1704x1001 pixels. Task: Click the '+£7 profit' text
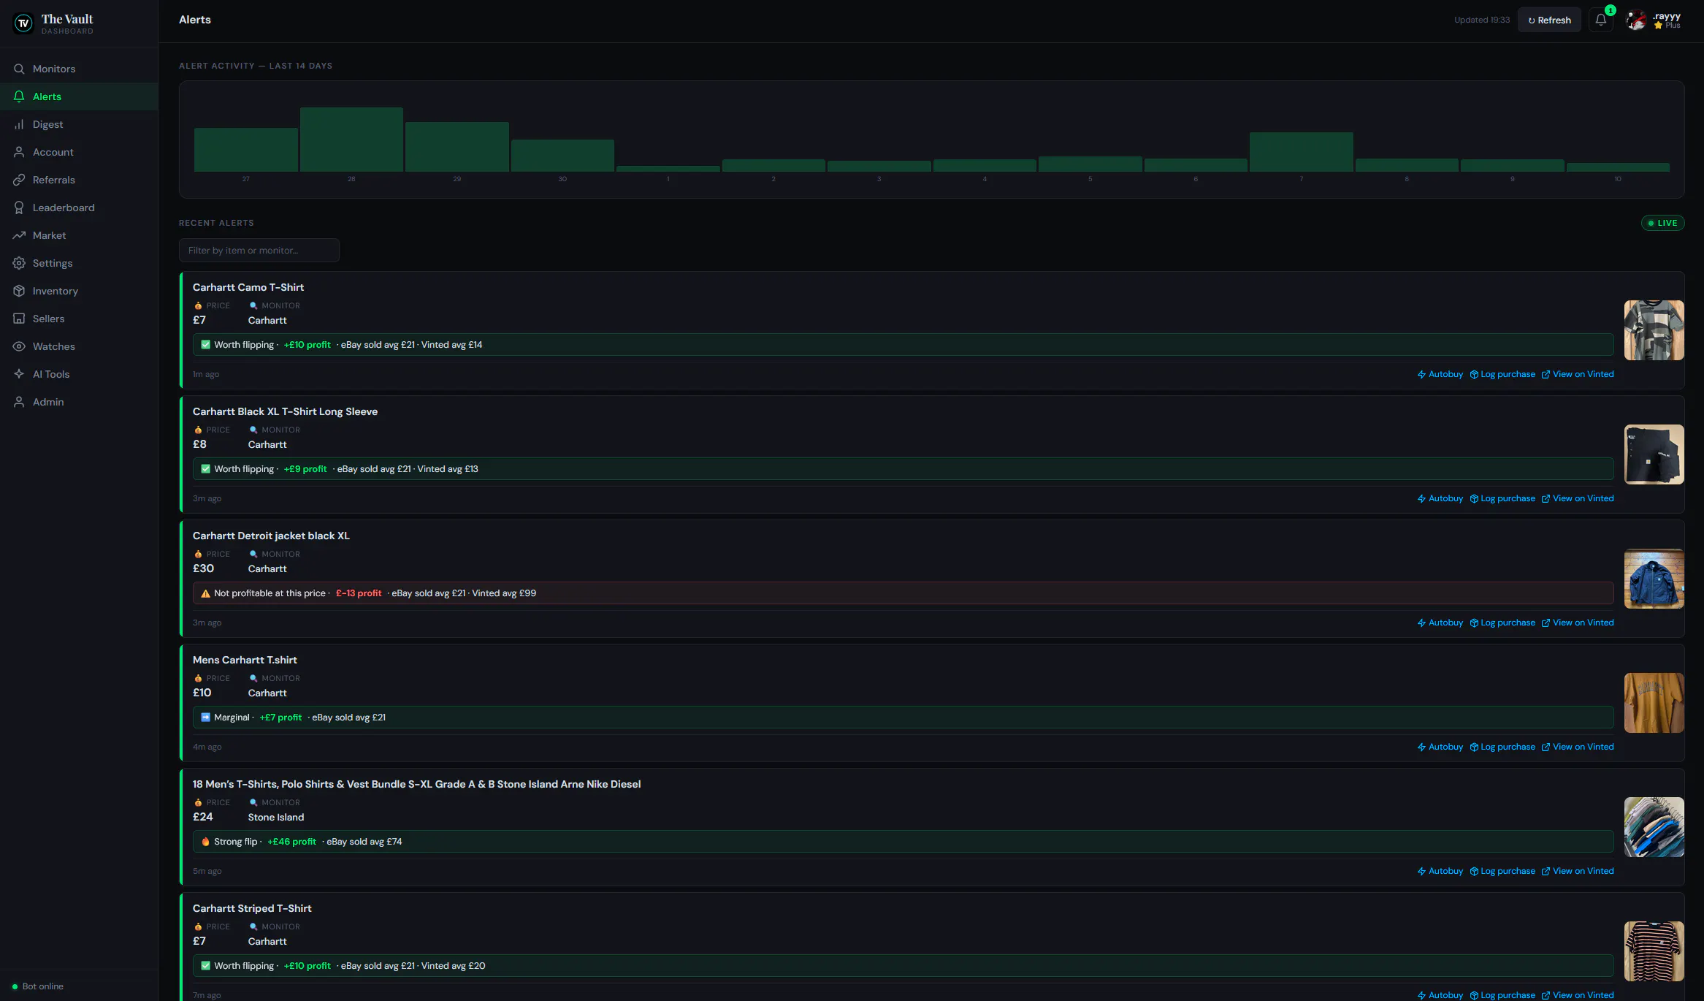[280, 718]
